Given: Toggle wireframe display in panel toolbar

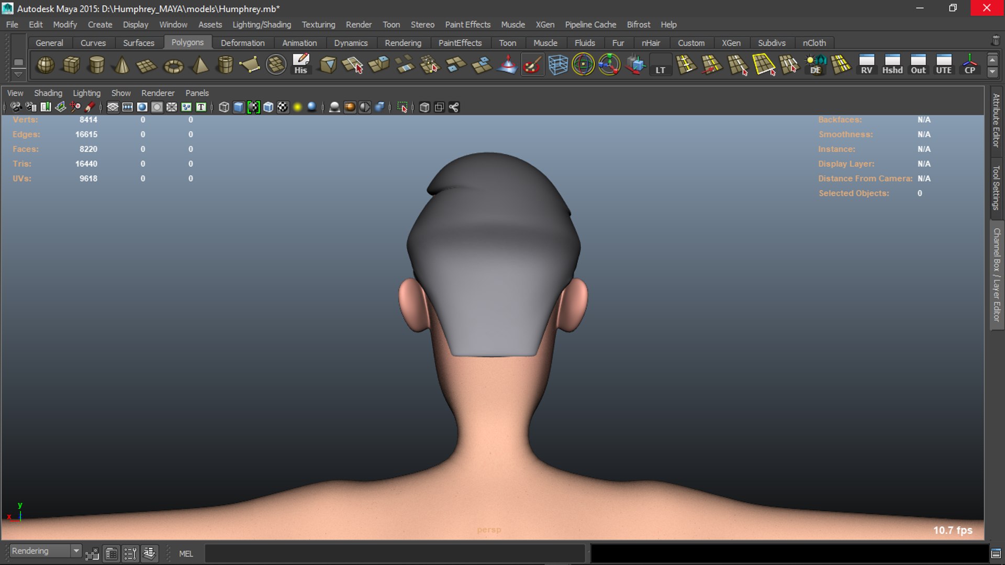Looking at the screenshot, I should click(x=224, y=107).
